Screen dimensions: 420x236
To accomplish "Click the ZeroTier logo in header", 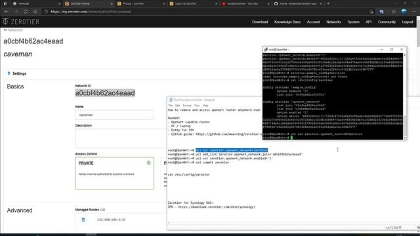I will click(x=21, y=22).
